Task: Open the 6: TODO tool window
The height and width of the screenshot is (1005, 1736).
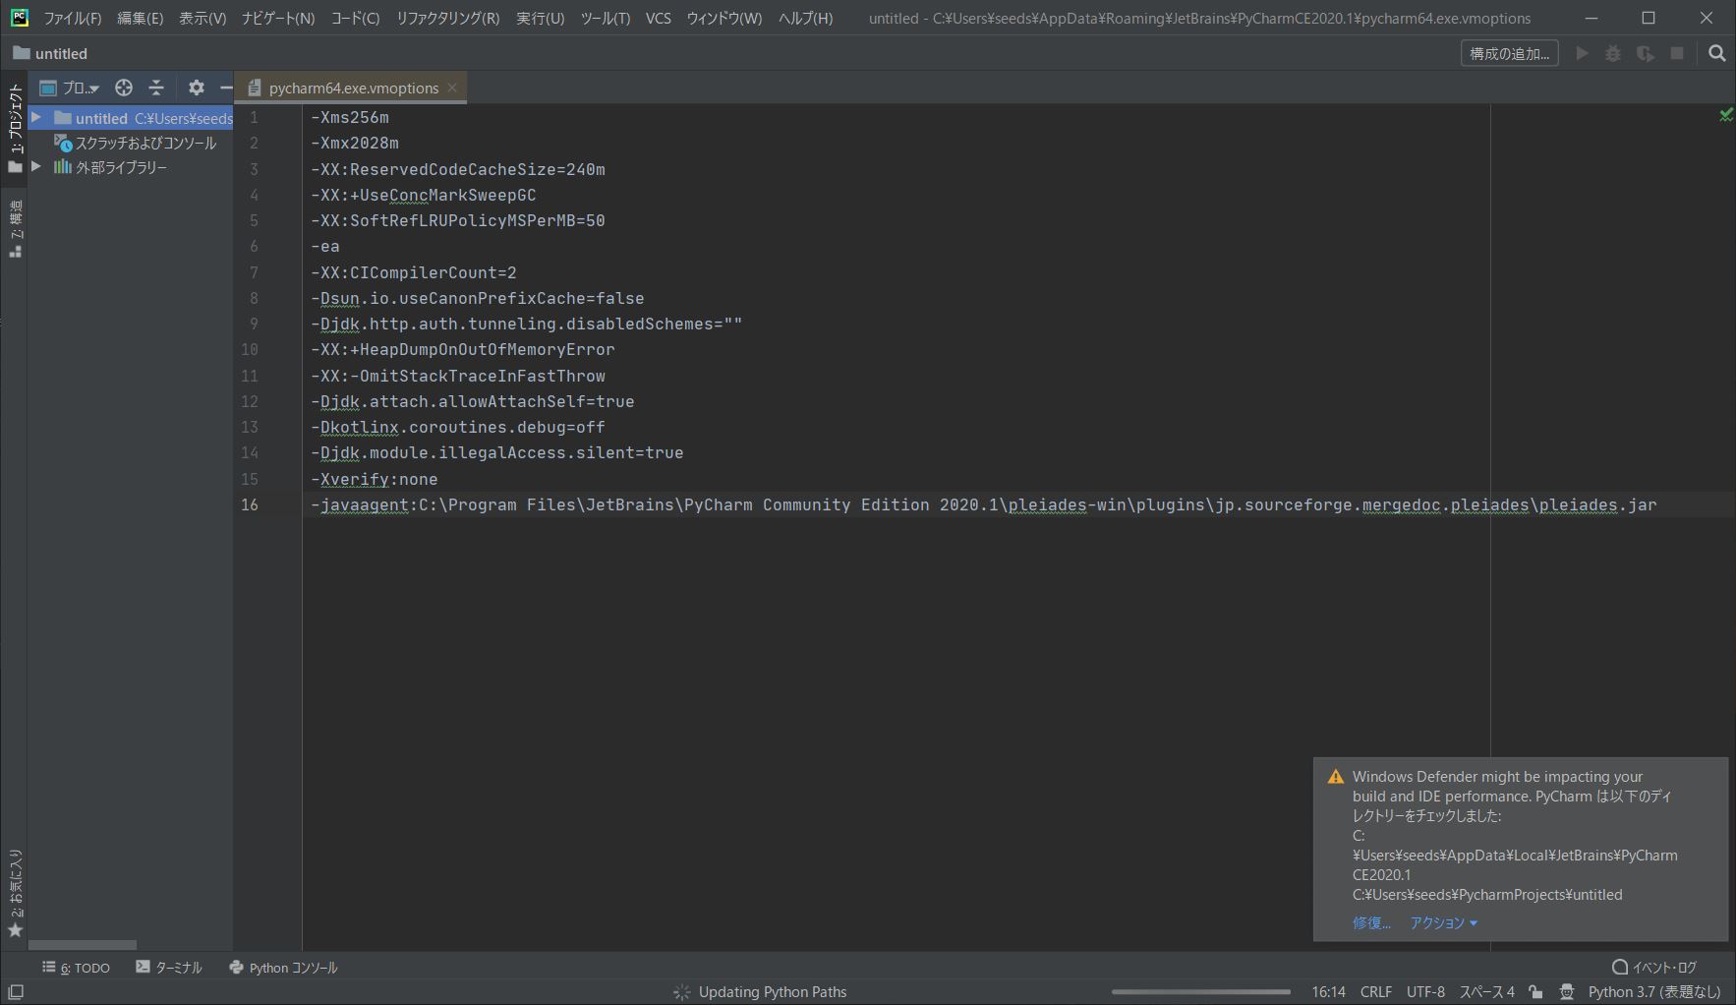Action: tap(76, 968)
